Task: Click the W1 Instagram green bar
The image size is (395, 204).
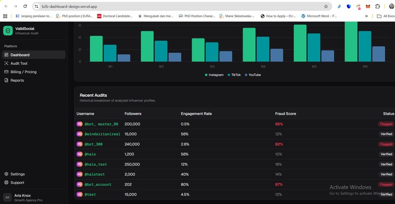Action: point(96,49)
